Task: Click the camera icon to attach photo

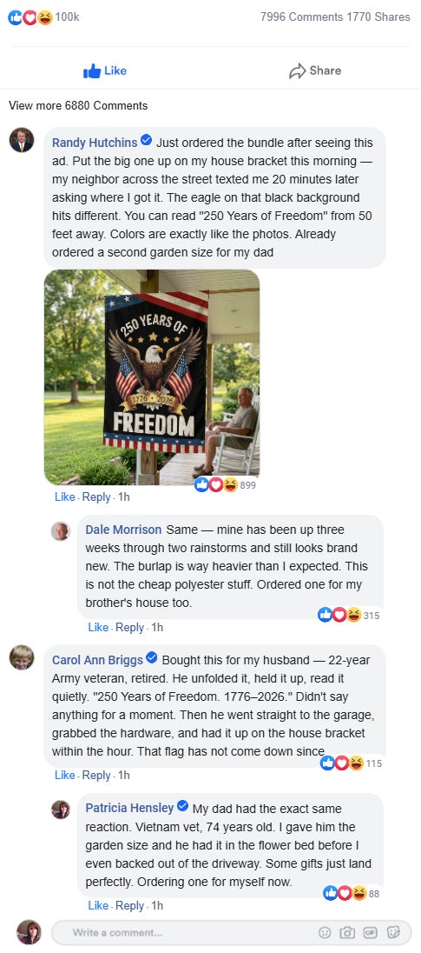Action: 347,932
